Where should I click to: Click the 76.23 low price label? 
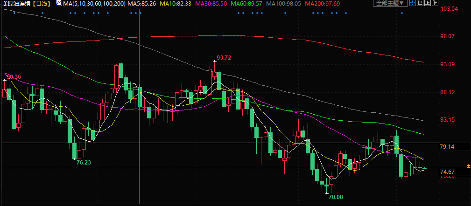tap(84, 163)
